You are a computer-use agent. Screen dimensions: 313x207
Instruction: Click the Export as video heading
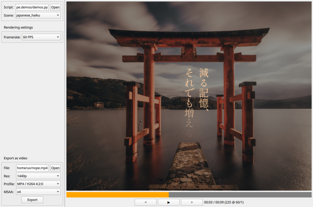(15, 158)
